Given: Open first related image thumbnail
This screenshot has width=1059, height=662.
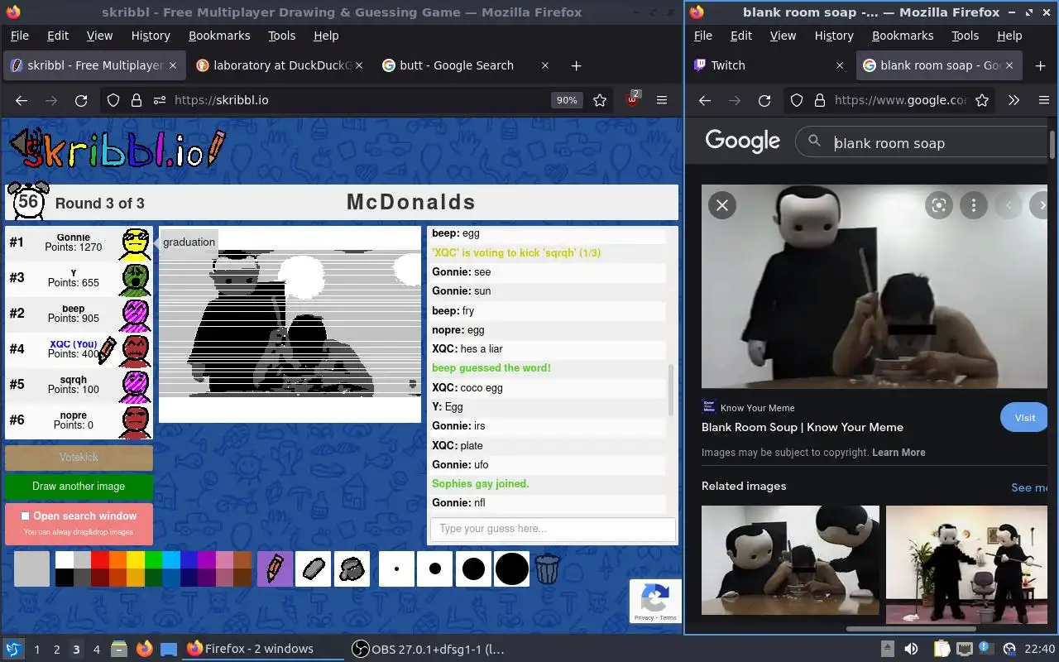Looking at the screenshot, I should click(790, 560).
